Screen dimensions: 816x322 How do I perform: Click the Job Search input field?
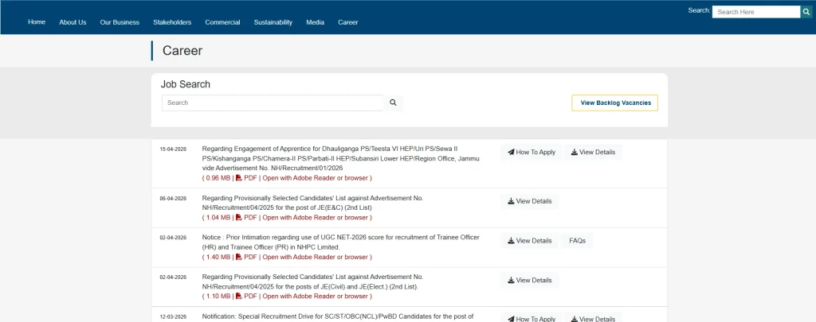point(272,103)
